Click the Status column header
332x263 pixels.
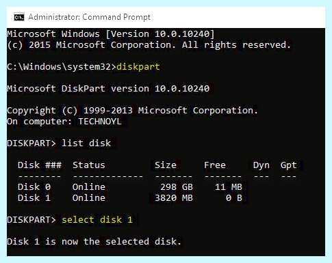tap(89, 165)
